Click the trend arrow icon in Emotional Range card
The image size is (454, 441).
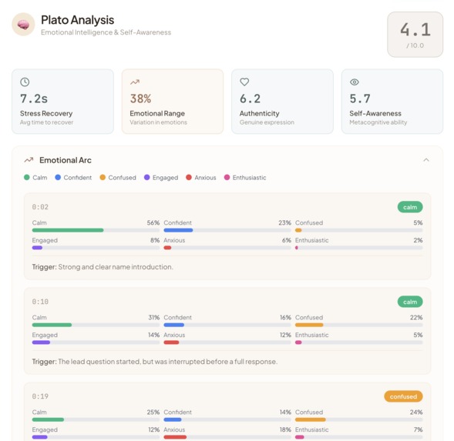point(135,82)
